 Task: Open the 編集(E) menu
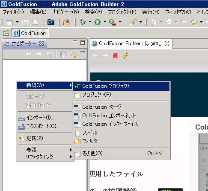coord(38,12)
